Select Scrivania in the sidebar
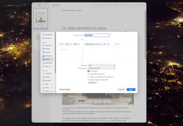Image resolution: width=183 pixels, height=126 pixels. point(47,59)
